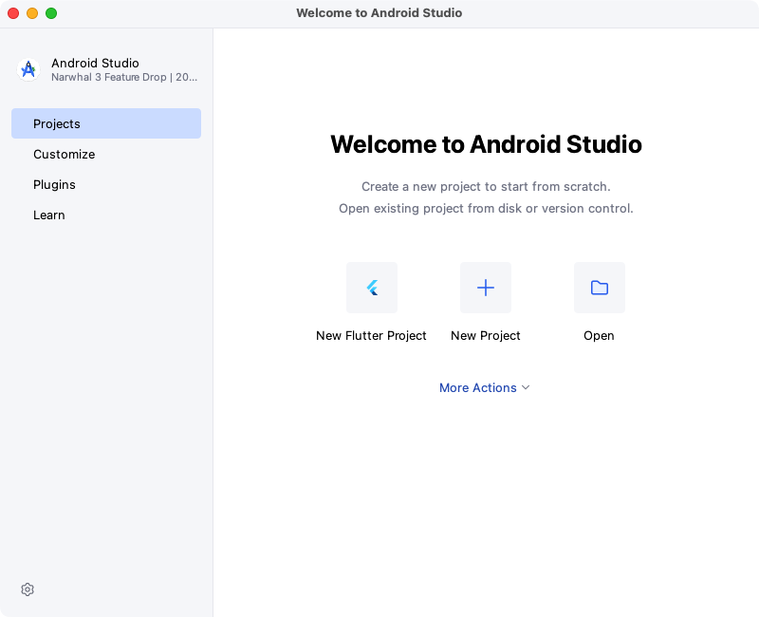
Task: Open the Plugins tab
Action: coord(106,184)
